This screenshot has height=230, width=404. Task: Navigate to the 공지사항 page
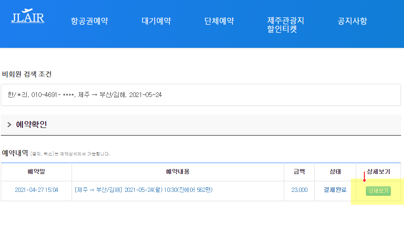tap(352, 21)
